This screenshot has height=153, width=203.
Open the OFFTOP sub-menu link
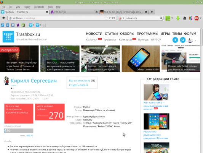click(156, 39)
